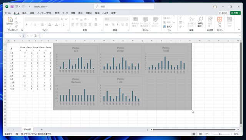This screenshot has width=246, height=140.
Task: Click the Decrease Indent icon
Action: (85, 24)
